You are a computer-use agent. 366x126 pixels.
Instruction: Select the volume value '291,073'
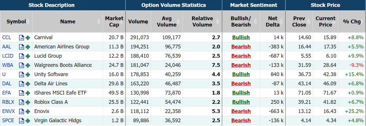(139, 37)
